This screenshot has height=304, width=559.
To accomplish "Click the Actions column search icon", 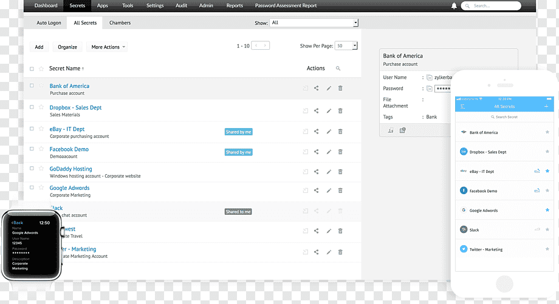I will (x=338, y=69).
